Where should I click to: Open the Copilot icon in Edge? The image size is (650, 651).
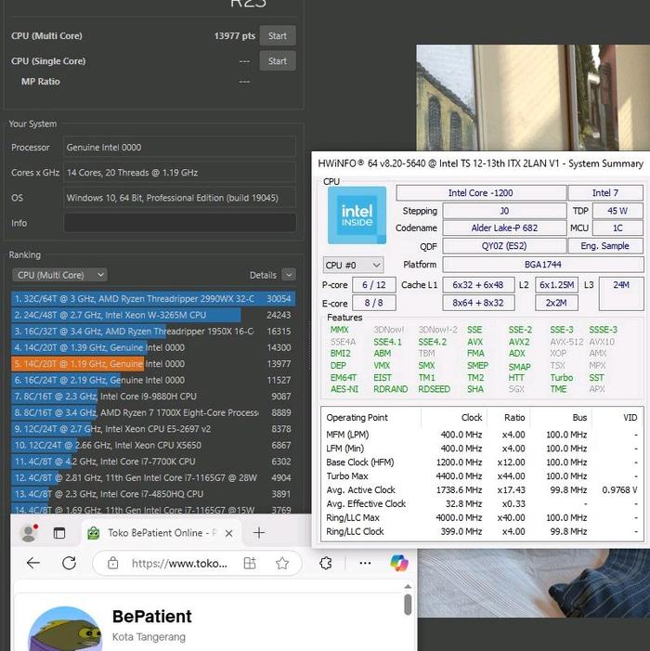click(399, 563)
